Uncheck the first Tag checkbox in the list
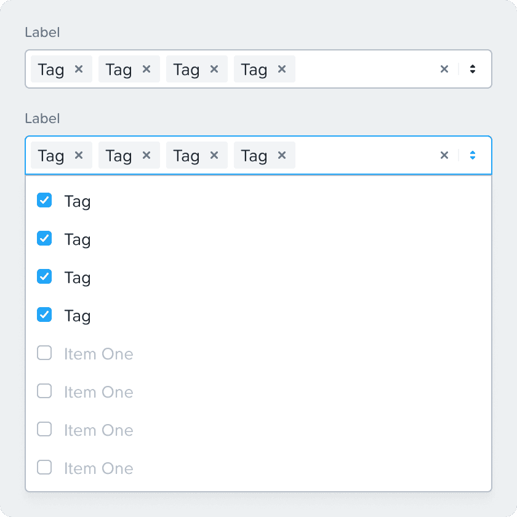This screenshot has height=517, width=517. (44, 201)
